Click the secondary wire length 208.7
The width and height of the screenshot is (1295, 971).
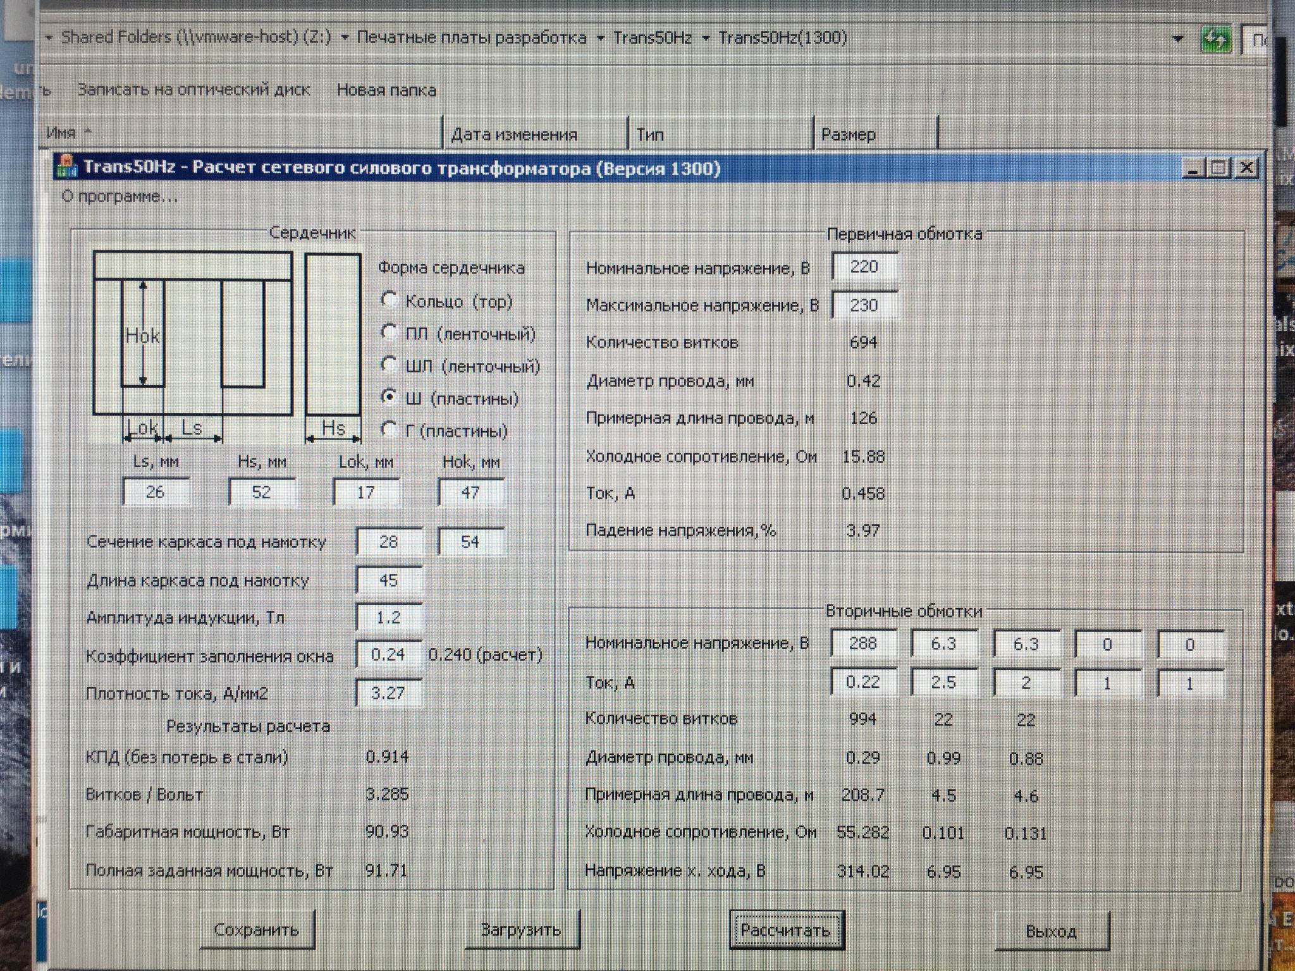pos(863,795)
